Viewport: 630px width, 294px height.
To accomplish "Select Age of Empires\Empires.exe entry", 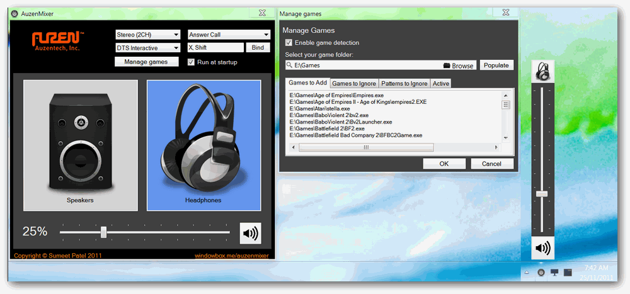I will click(336, 95).
